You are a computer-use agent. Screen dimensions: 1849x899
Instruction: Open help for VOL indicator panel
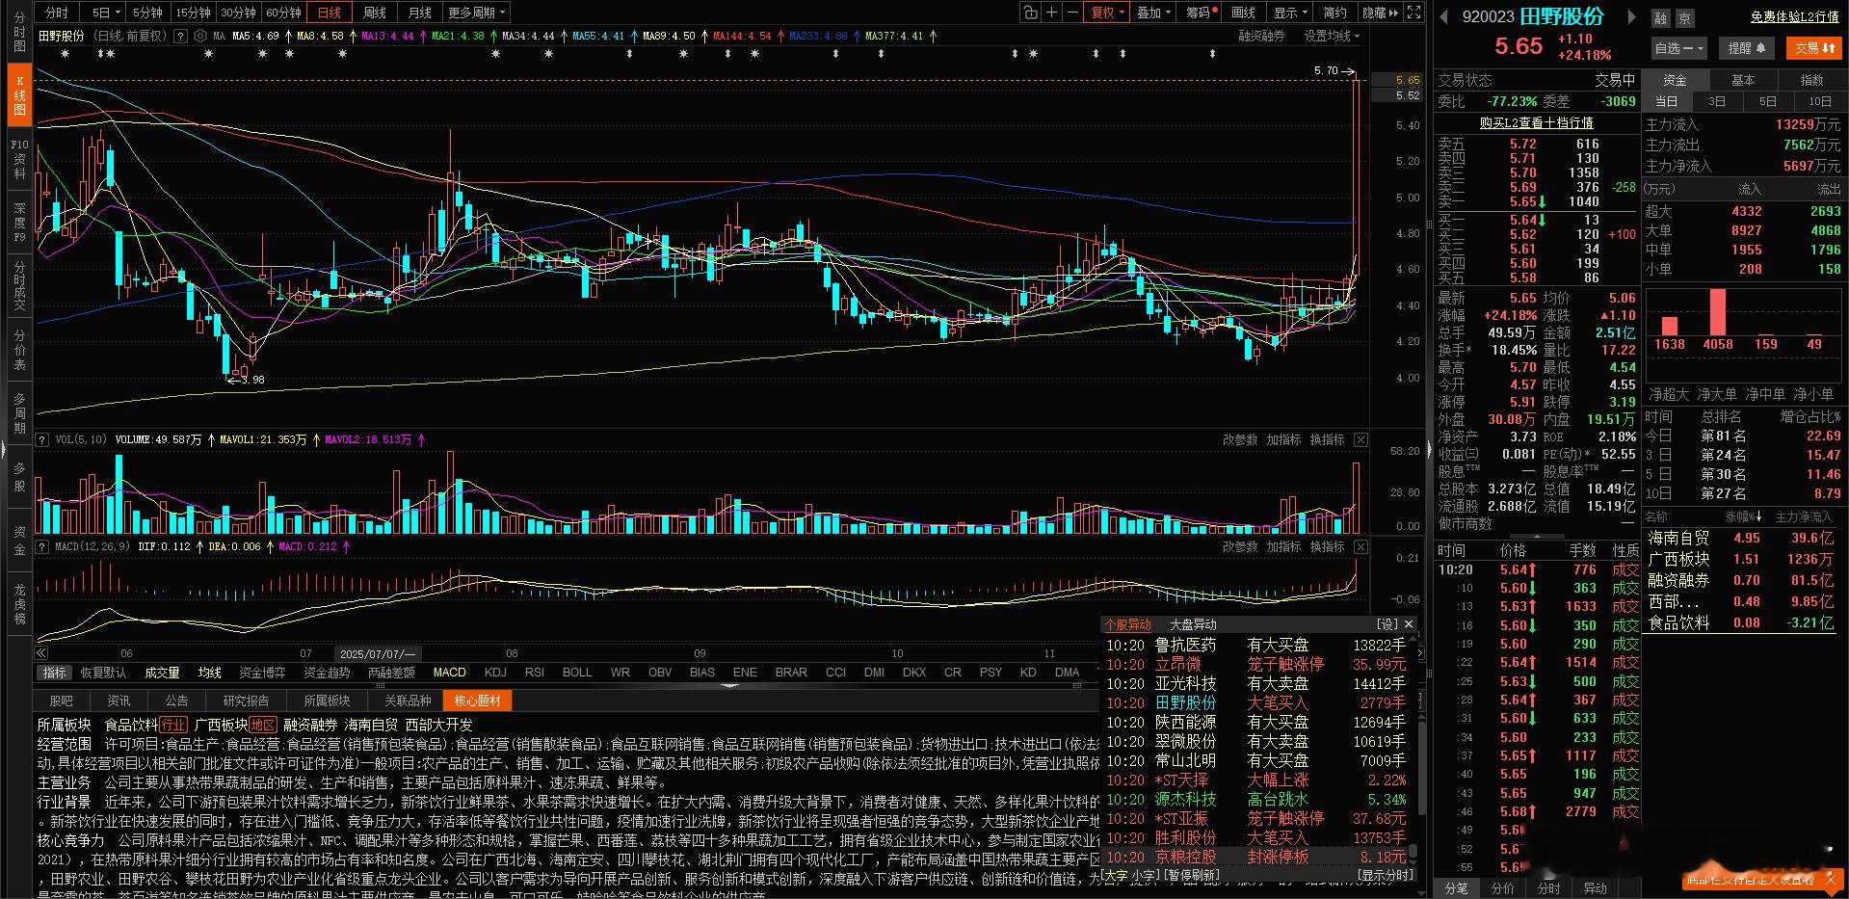tap(42, 439)
